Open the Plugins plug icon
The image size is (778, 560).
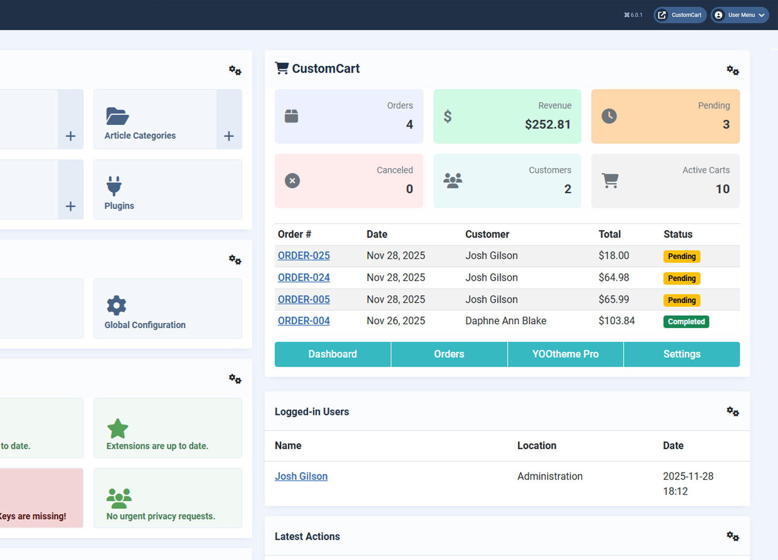click(114, 186)
